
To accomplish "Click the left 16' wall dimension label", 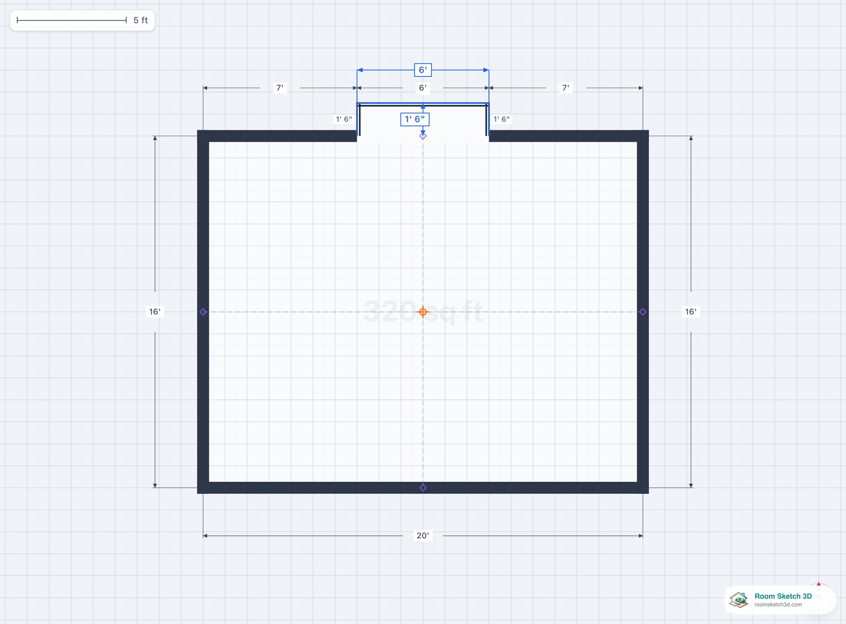I will [155, 312].
